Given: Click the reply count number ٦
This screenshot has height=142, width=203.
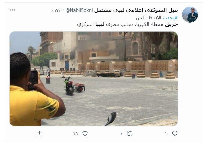Looking at the screenshot, I should pyautogui.click(x=167, y=134).
